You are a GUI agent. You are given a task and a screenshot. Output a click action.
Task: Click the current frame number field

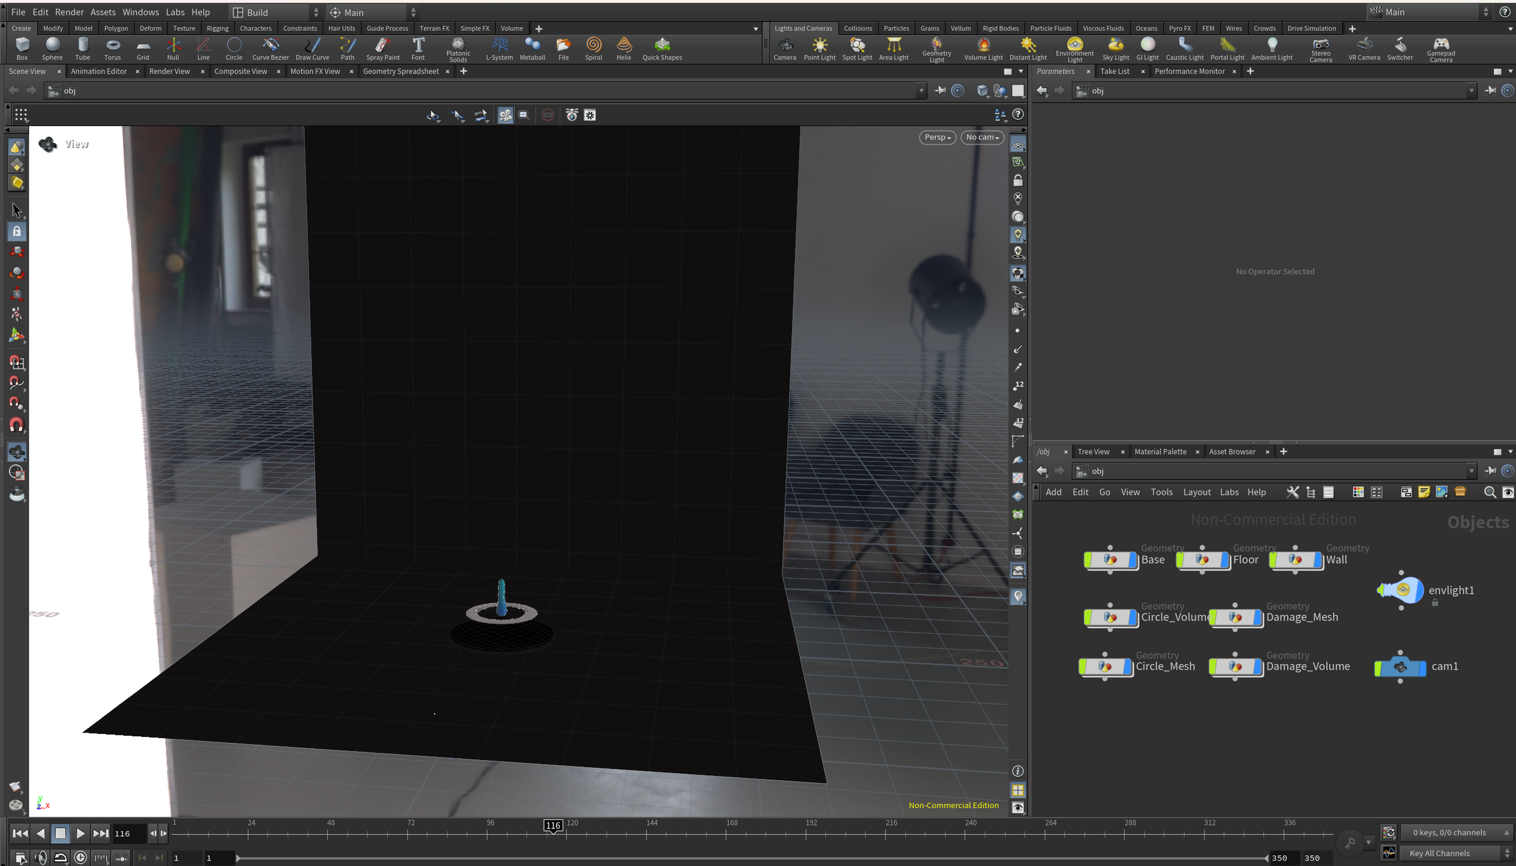pyautogui.click(x=129, y=833)
